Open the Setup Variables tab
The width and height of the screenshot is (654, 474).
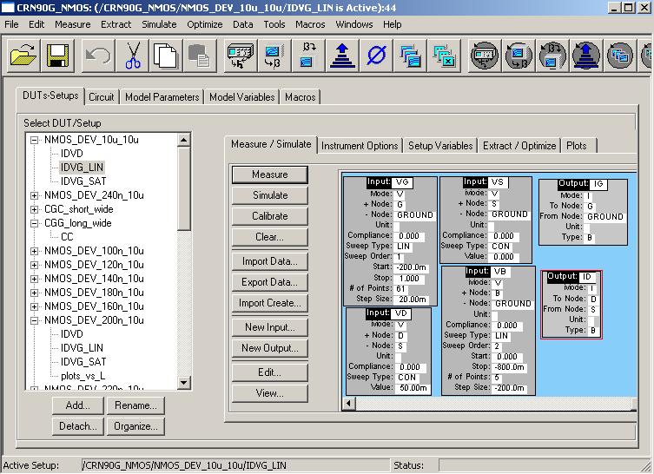tap(440, 146)
